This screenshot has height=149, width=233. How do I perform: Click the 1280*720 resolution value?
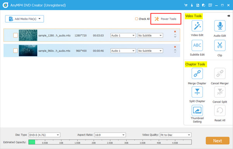[80, 36]
